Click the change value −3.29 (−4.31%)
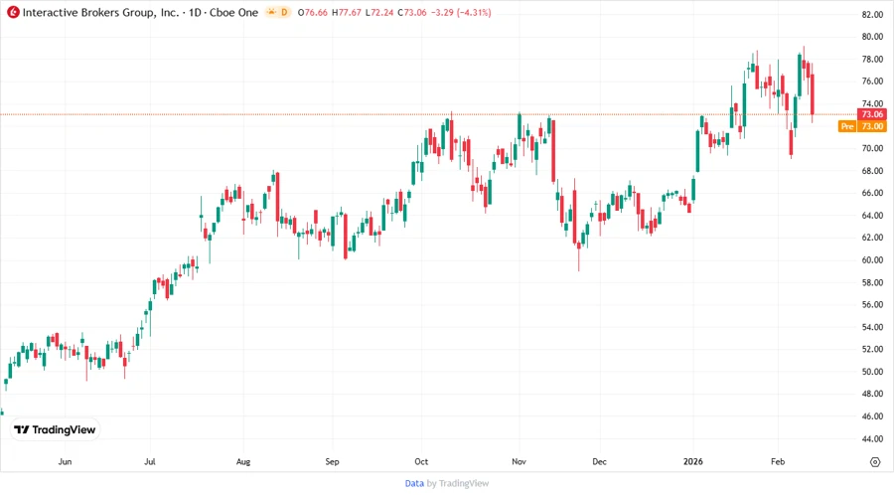The image size is (894, 495). (461, 13)
